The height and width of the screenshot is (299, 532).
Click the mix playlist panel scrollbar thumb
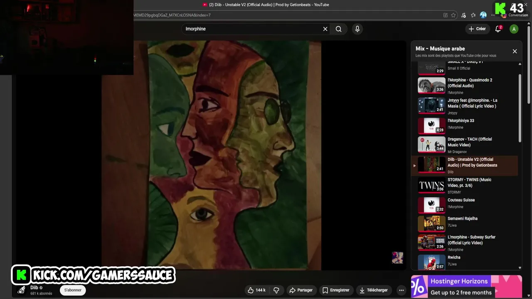520,109
